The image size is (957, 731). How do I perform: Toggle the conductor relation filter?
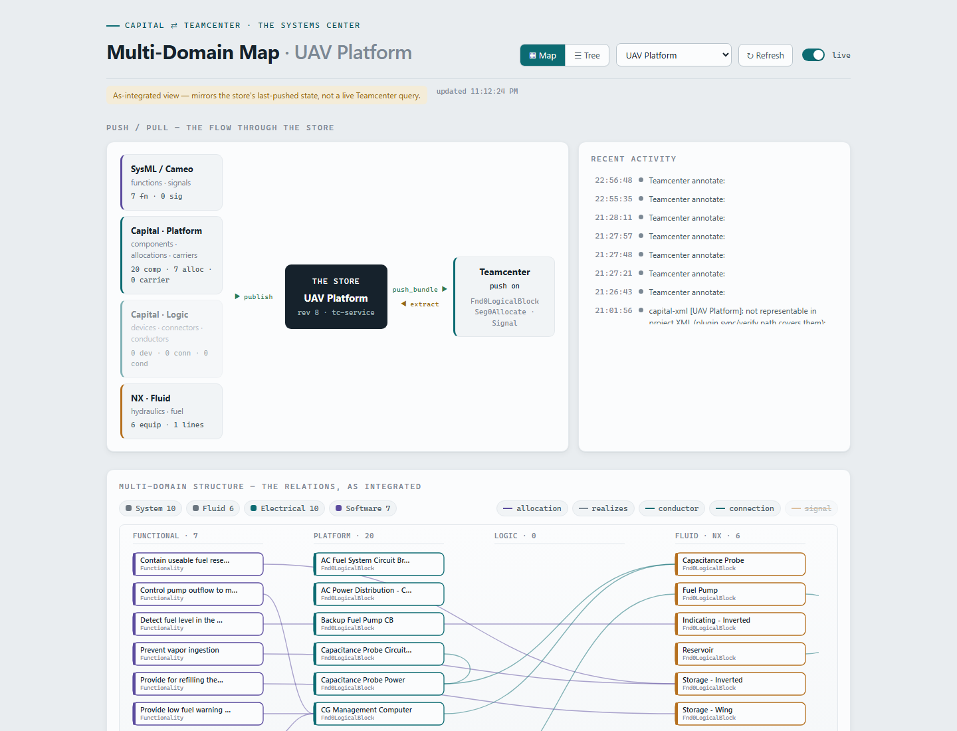[672, 508]
